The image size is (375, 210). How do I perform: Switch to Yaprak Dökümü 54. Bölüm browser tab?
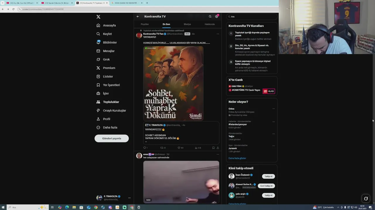tap(57, 3)
